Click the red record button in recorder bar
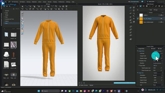165x93 pixels. [143, 90]
